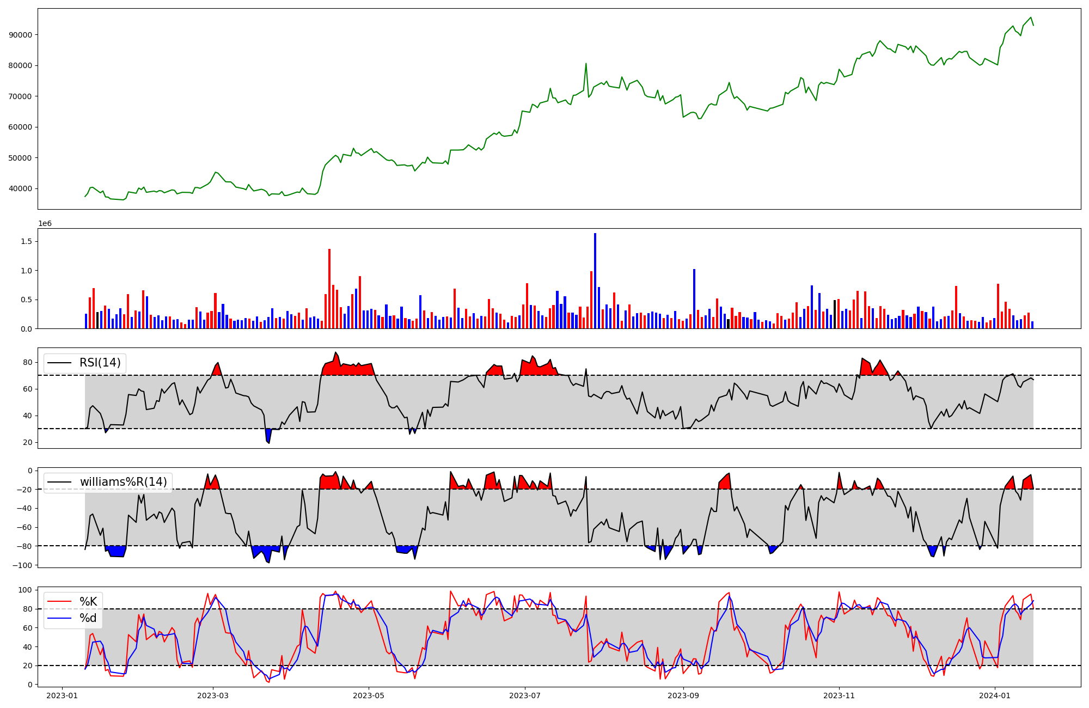Click the blue %d line sample in legend
Viewport: 1089px width, 708px height.
tap(60, 619)
